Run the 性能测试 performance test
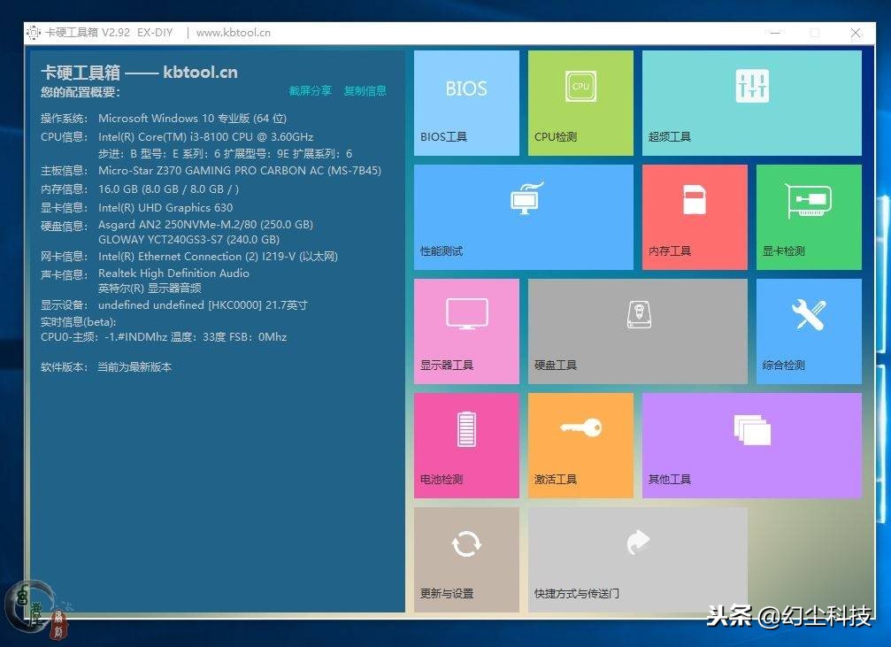 pyautogui.click(x=524, y=216)
